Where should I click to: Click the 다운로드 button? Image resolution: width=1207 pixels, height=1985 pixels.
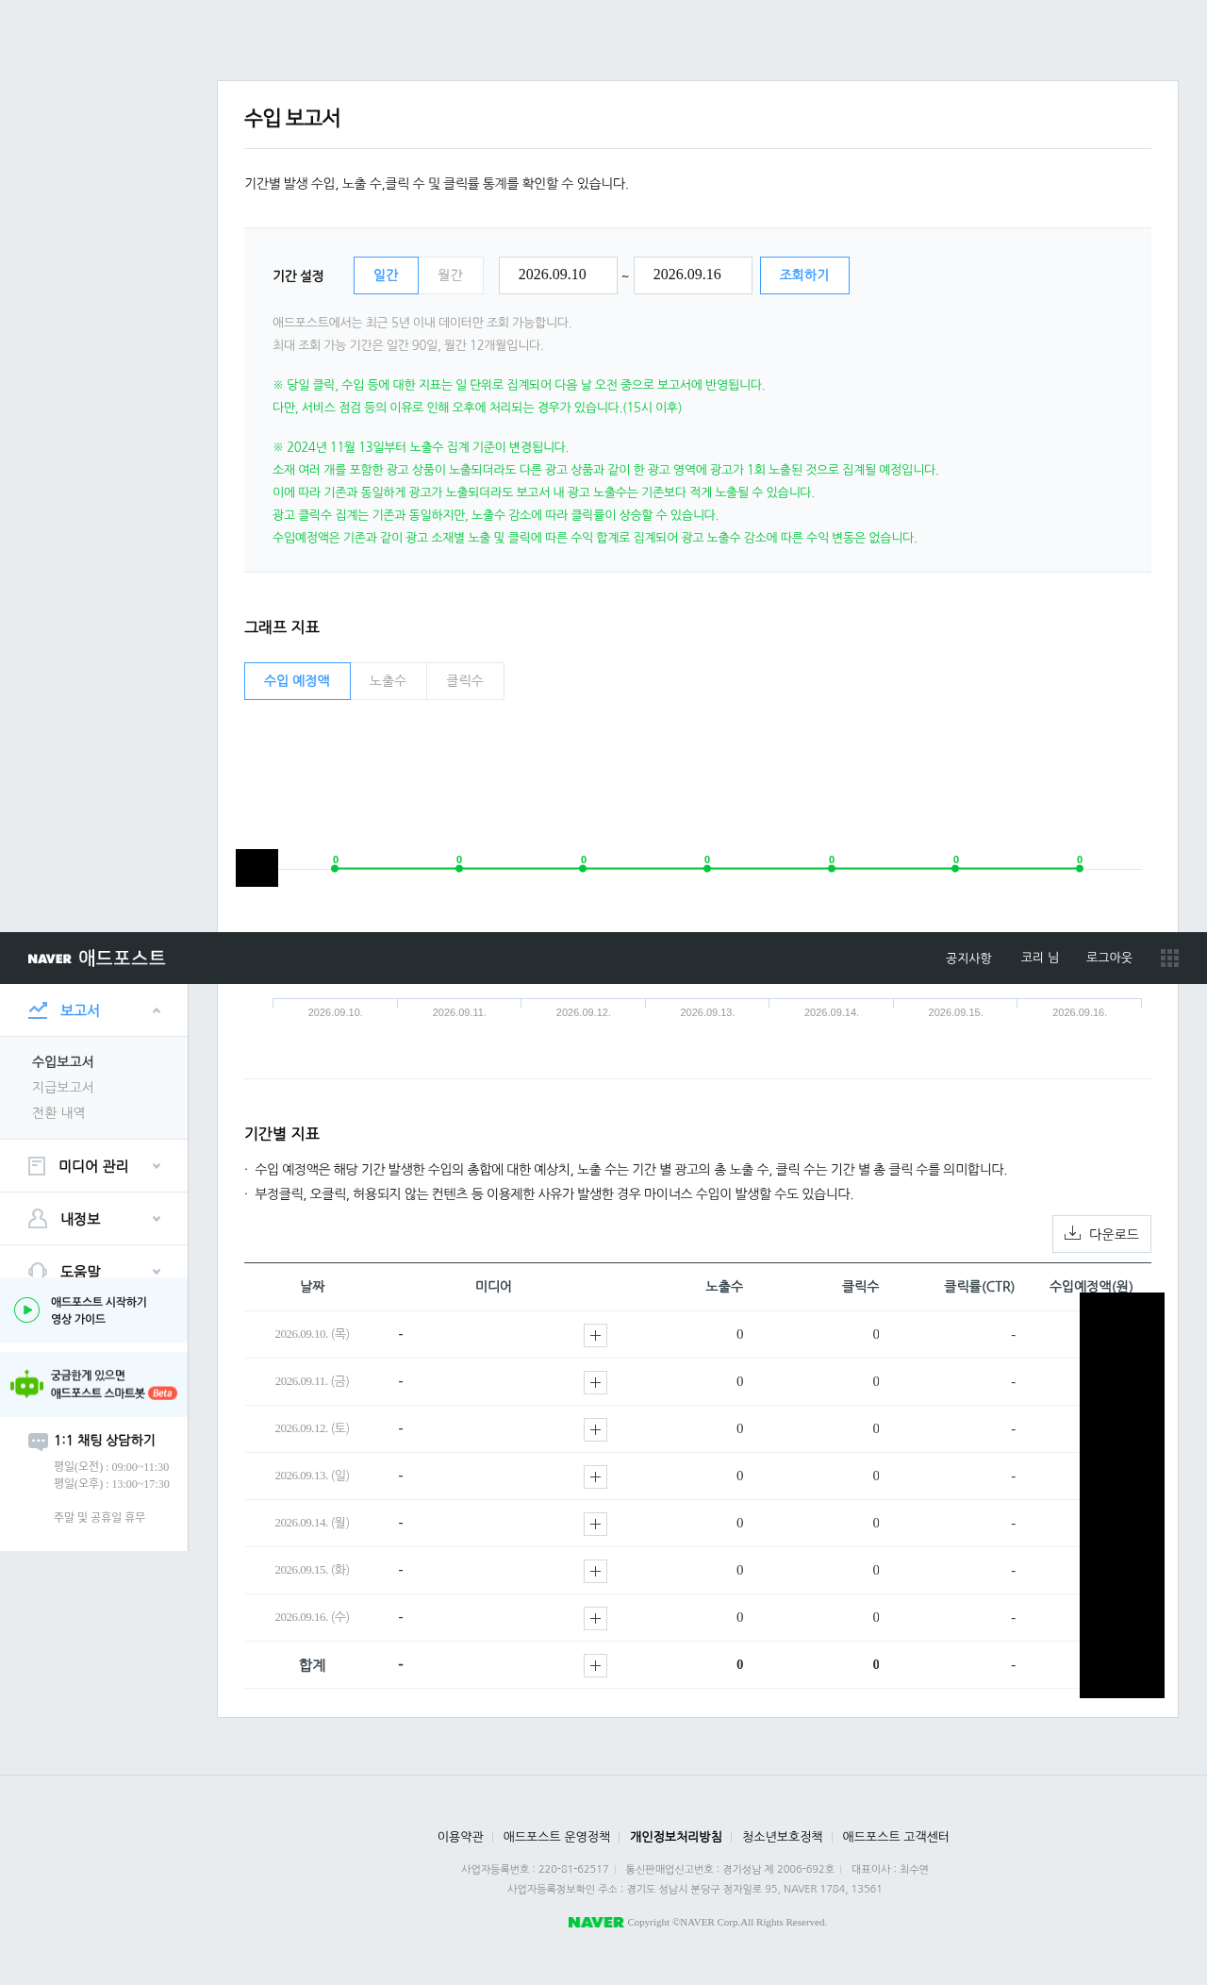(x=1101, y=1234)
